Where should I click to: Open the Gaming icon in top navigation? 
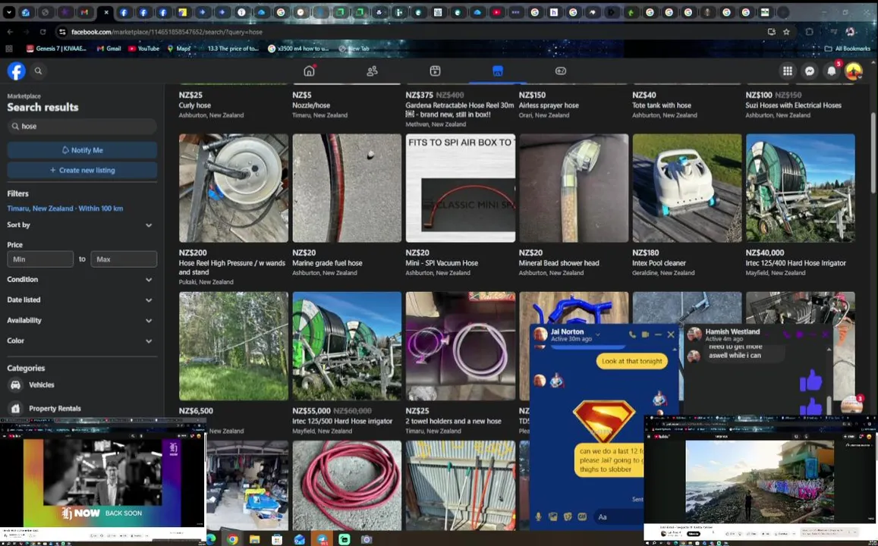coord(561,71)
